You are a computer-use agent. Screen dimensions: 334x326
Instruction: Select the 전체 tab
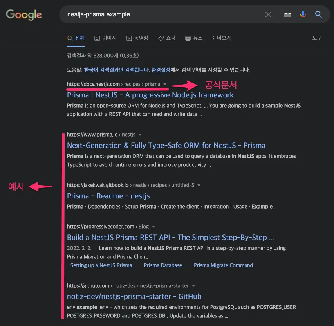[x=76, y=38]
